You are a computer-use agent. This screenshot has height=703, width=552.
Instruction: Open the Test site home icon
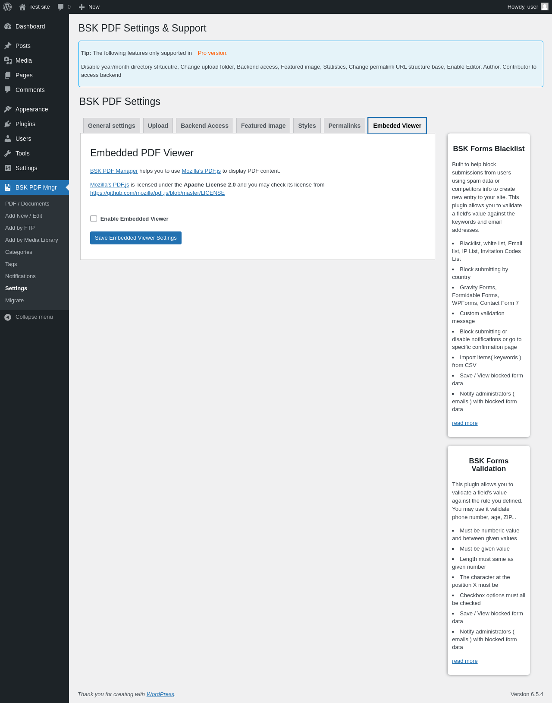pyautogui.click(x=22, y=7)
